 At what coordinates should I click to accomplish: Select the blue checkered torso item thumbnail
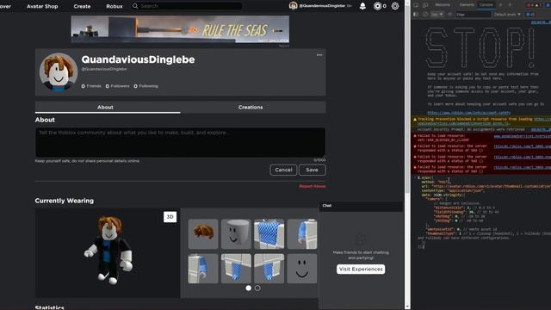(x=269, y=234)
